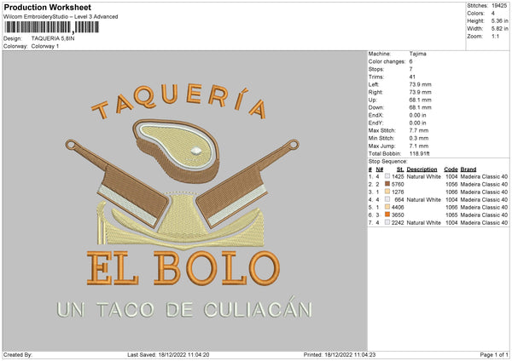Click the right cleaver in the design preview
512x361 pixels.
coord(247,183)
